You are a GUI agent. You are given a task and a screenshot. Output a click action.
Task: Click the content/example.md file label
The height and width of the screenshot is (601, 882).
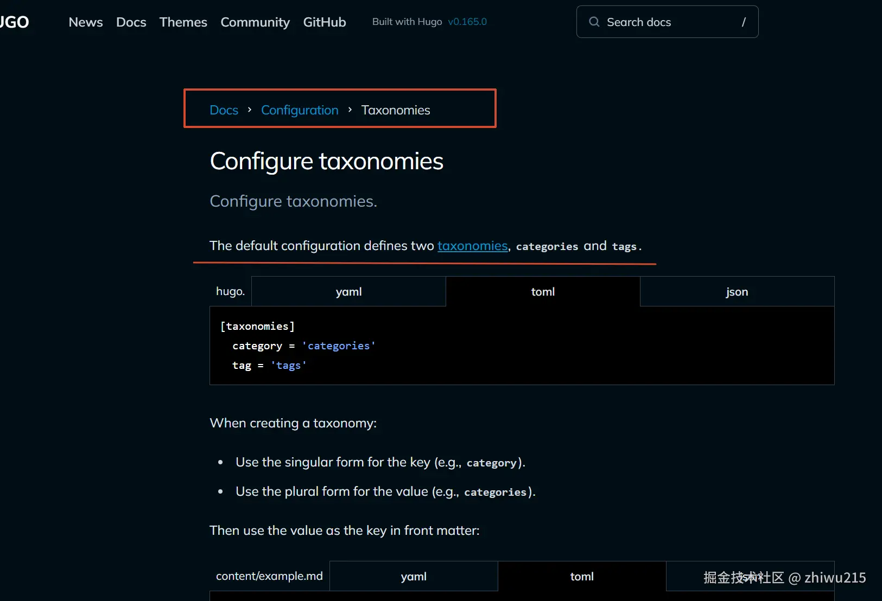pos(269,576)
